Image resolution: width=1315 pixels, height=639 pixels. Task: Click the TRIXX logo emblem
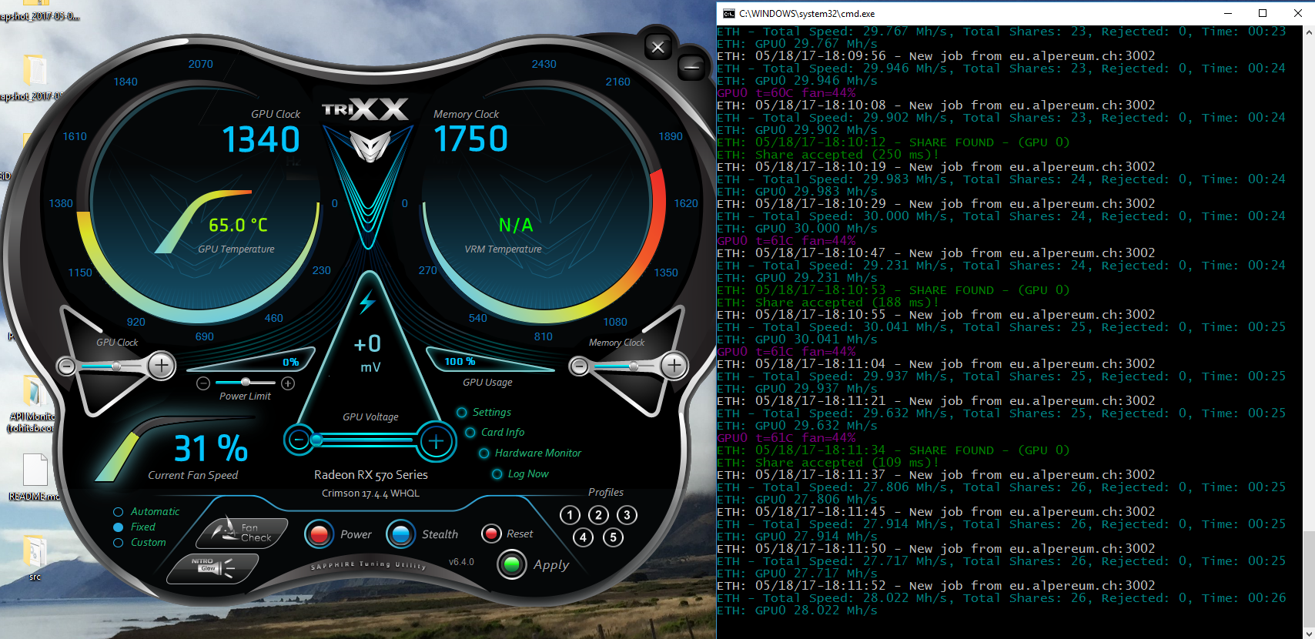coord(369,146)
